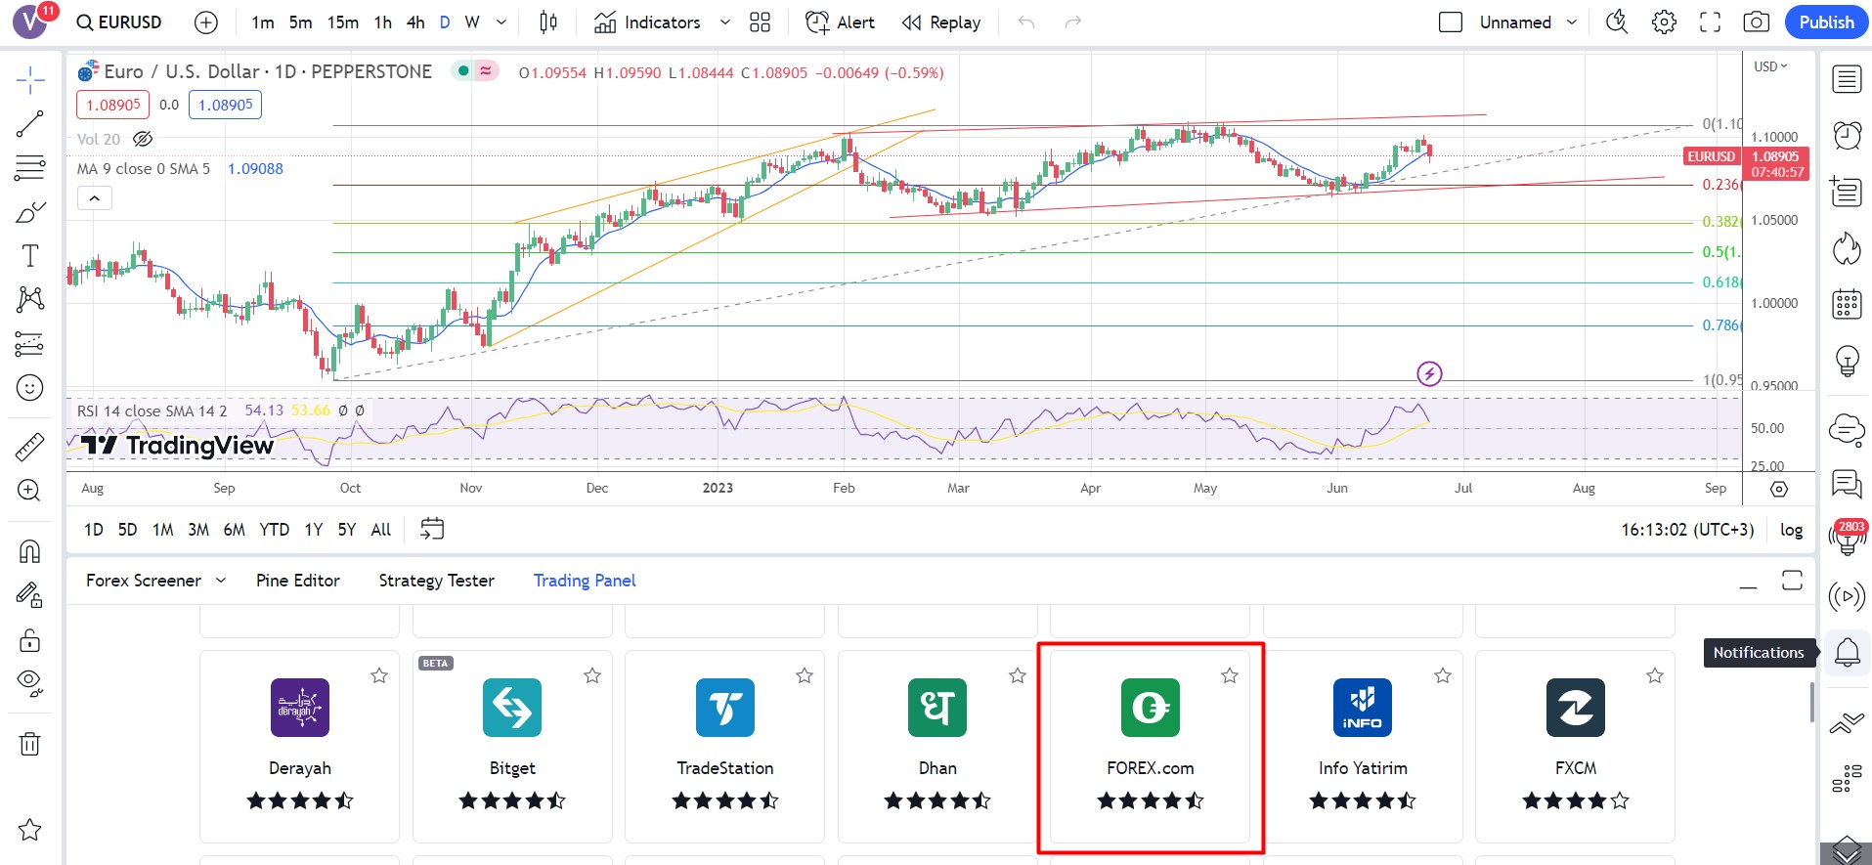Viewport: 1872px width, 865px height.
Task: Publish the chart idea
Action: [x=1827, y=22]
